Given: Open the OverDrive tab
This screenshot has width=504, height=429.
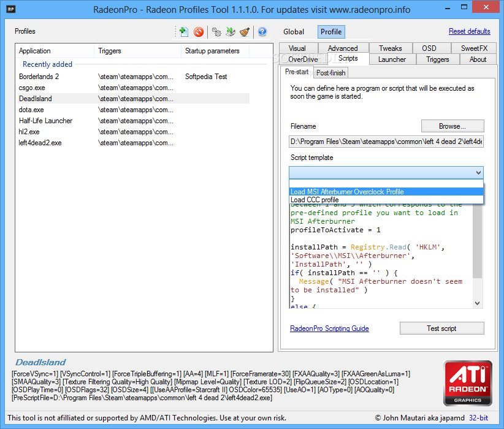Looking at the screenshot, I should (303, 59).
